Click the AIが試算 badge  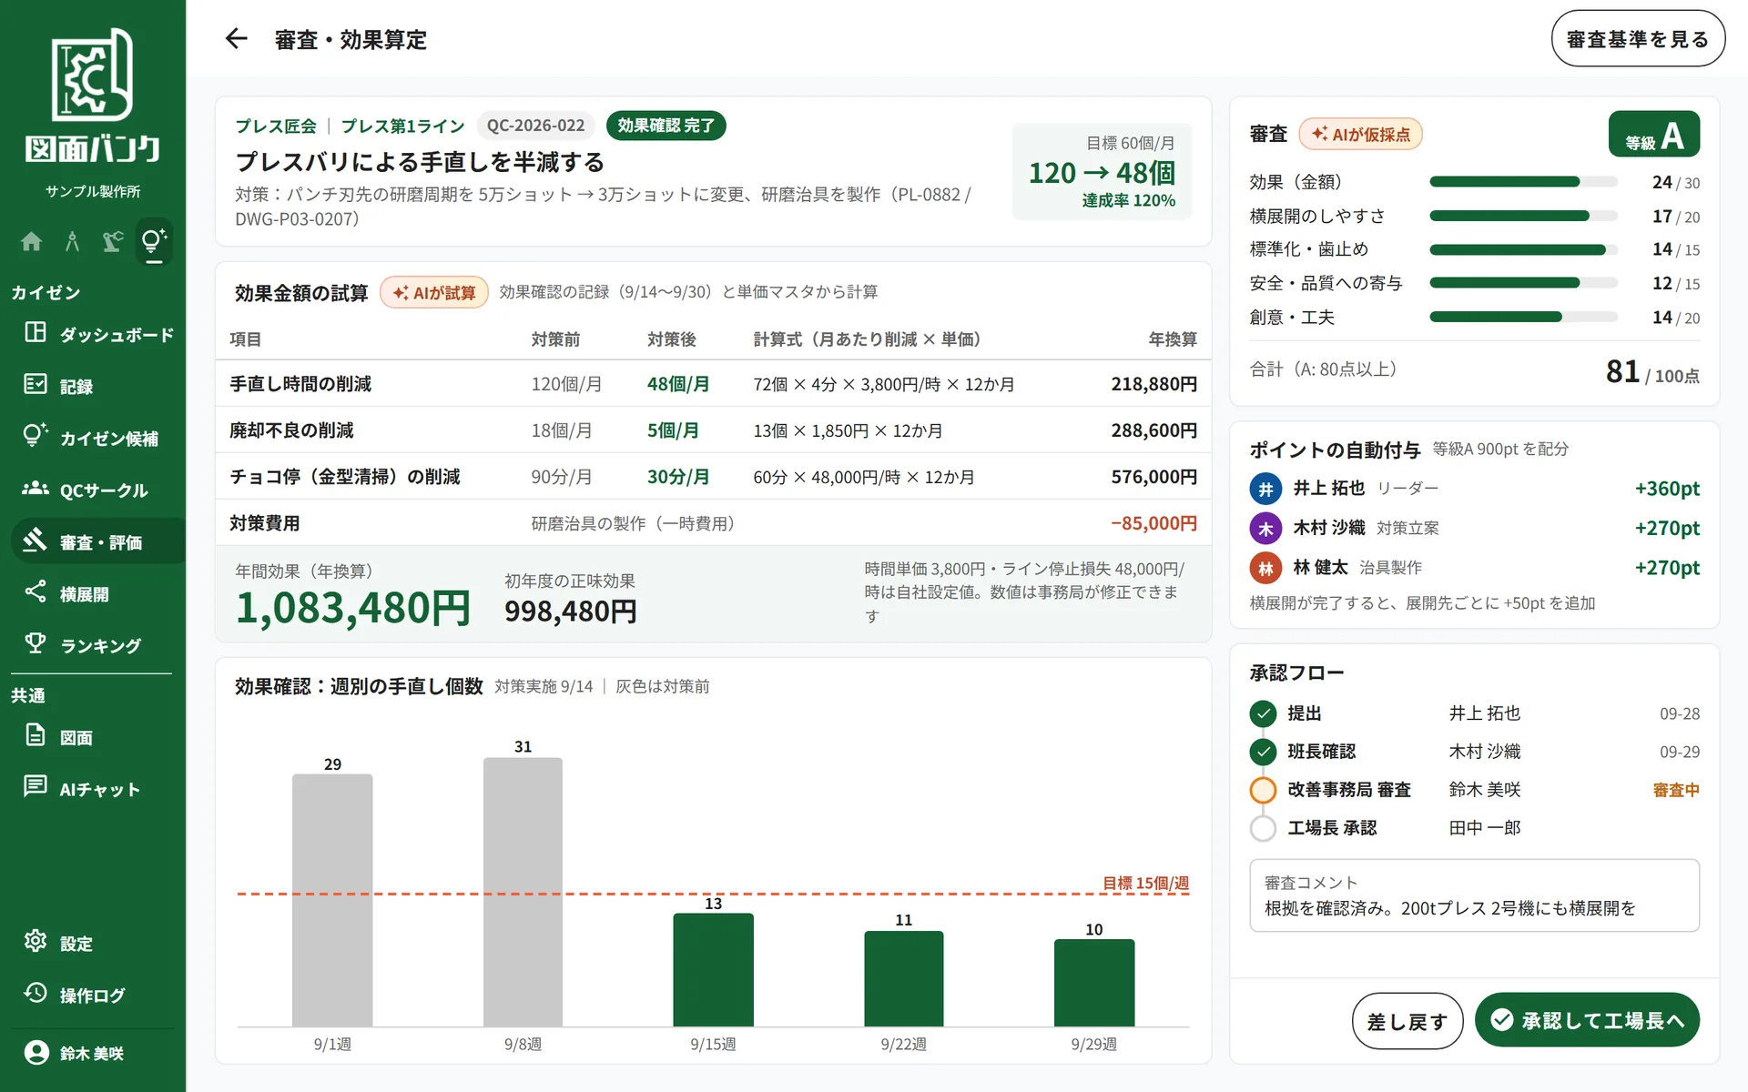[434, 292]
